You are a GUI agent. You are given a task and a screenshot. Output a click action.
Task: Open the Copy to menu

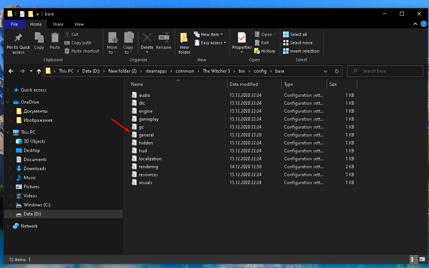click(x=128, y=43)
